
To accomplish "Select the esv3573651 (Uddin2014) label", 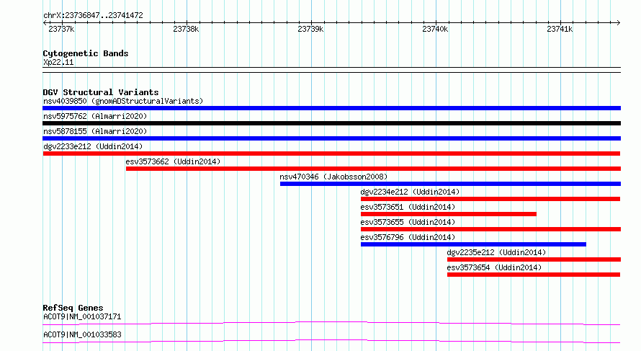I will [x=408, y=207].
